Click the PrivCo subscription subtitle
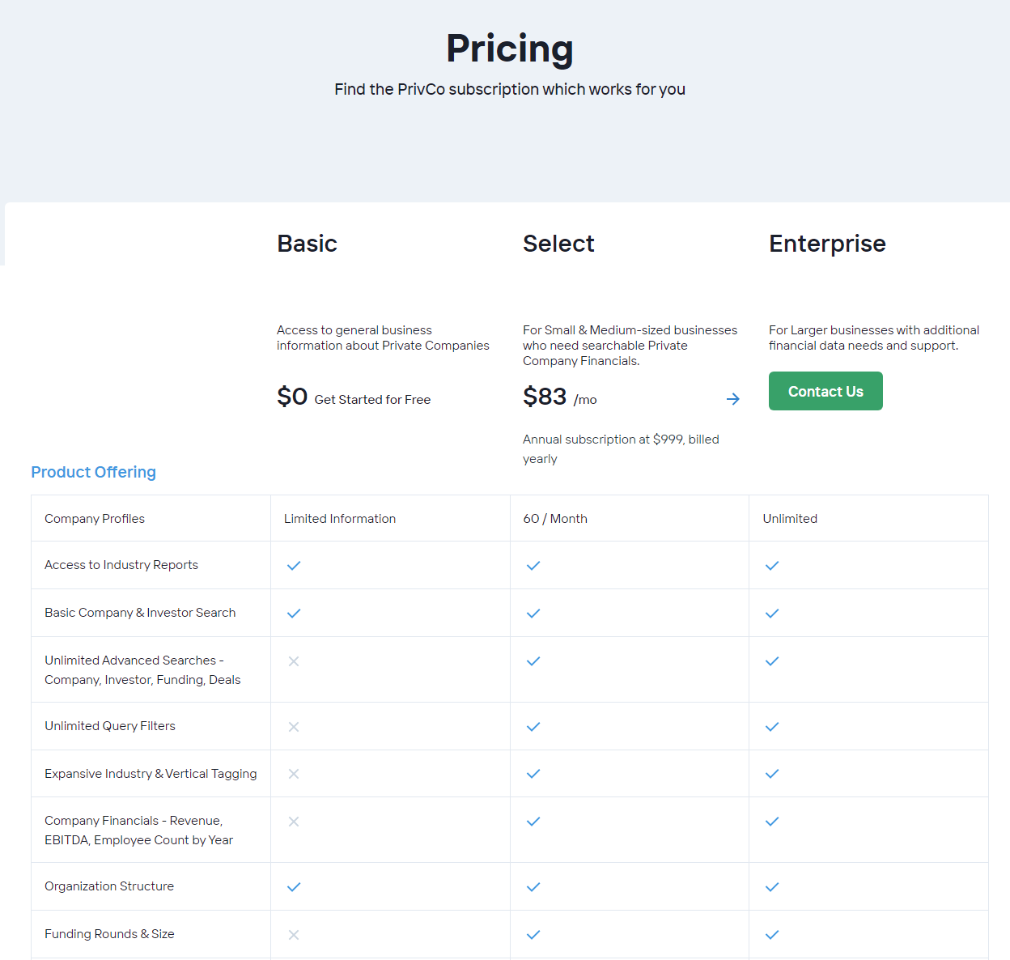 510,89
